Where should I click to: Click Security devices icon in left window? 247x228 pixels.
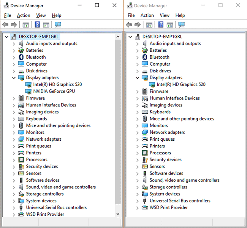[21, 167]
